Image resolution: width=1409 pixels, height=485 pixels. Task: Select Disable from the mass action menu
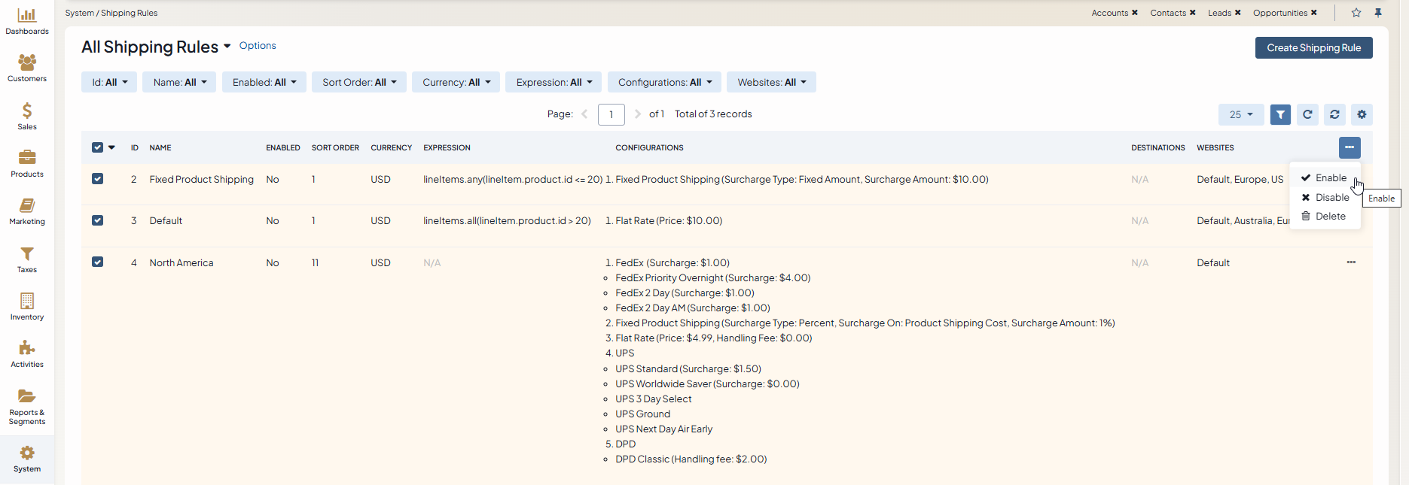[x=1331, y=197]
